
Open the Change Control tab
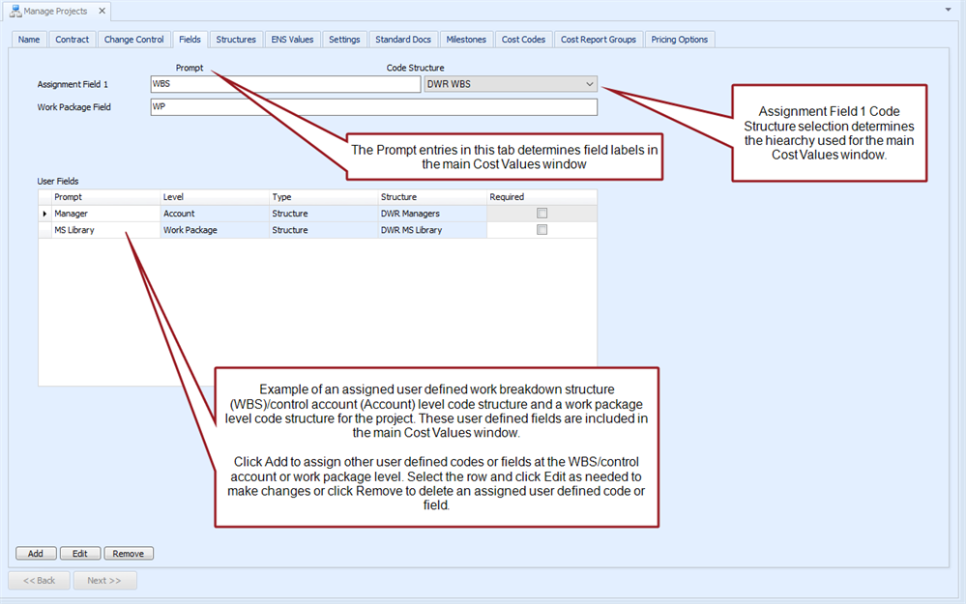tap(133, 40)
